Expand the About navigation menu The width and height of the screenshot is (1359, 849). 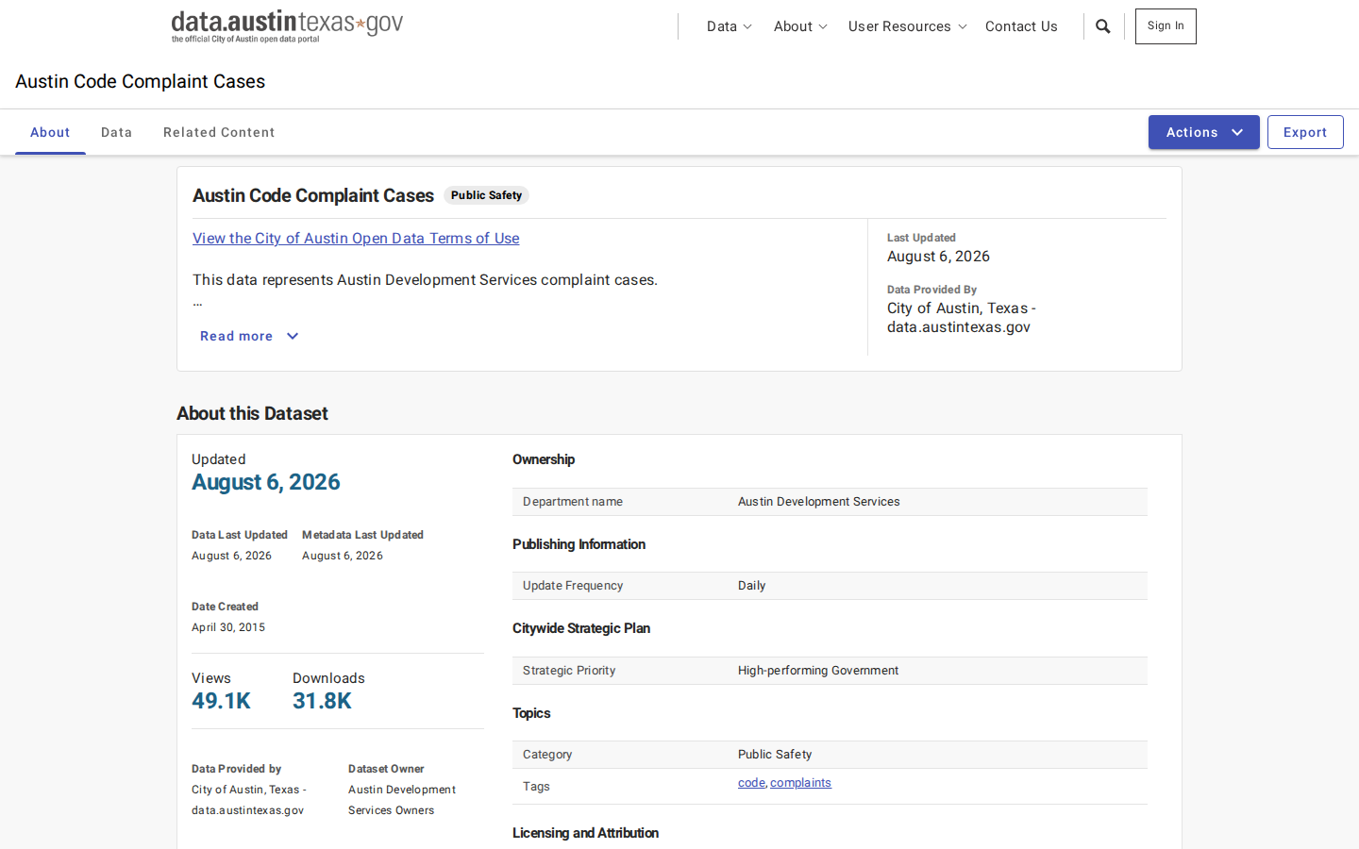click(x=800, y=26)
